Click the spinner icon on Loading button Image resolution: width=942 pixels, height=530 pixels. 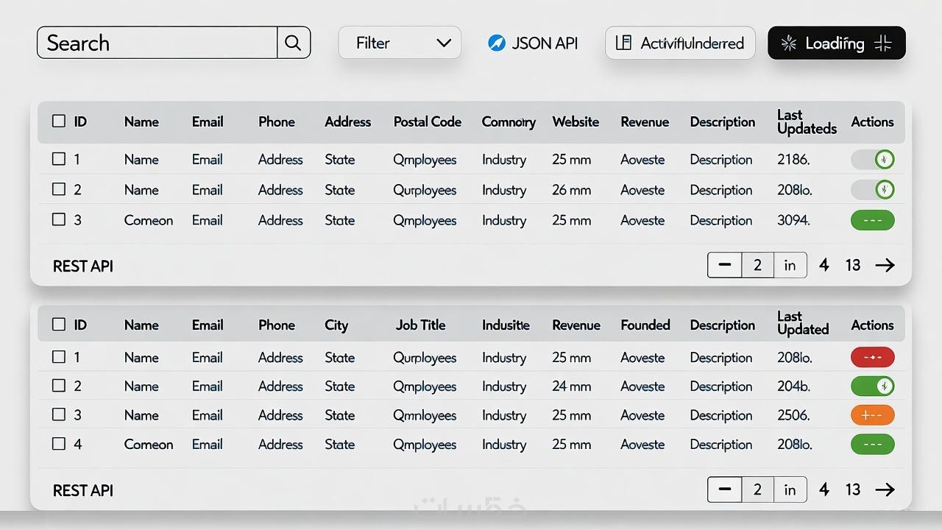pyautogui.click(x=788, y=43)
